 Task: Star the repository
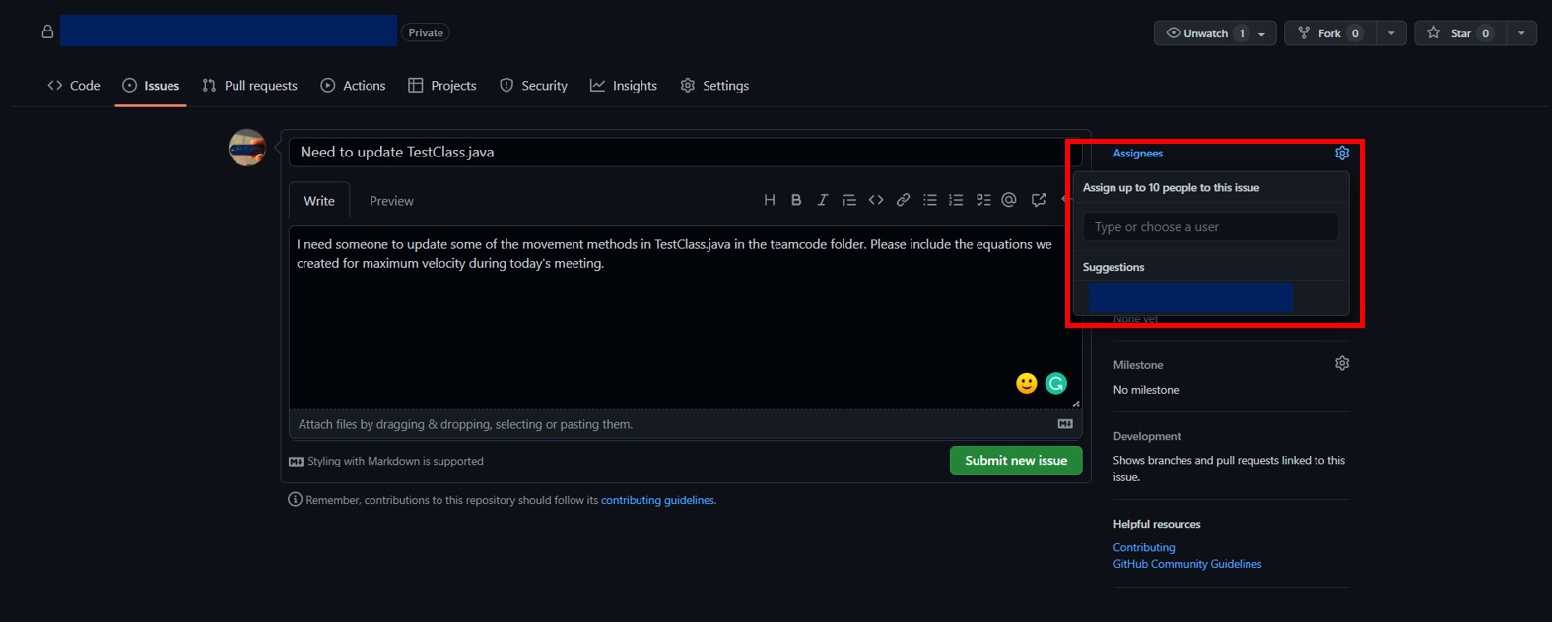click(1460, 32)
